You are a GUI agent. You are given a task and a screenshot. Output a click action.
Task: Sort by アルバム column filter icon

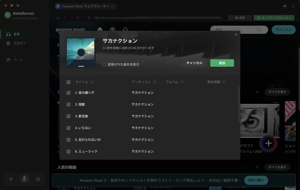(x=182, y=82)
